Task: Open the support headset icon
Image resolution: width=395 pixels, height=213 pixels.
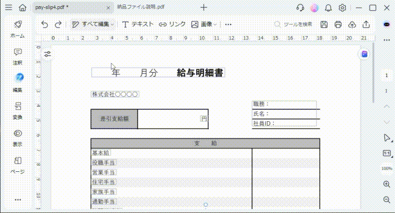Action: [300, 8]
